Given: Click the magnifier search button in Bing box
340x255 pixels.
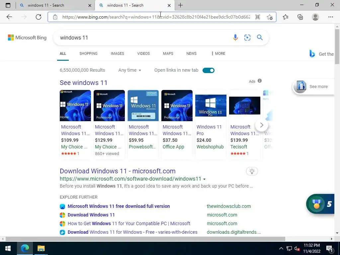Looking at the screenshot, I should tap(260, 38).
